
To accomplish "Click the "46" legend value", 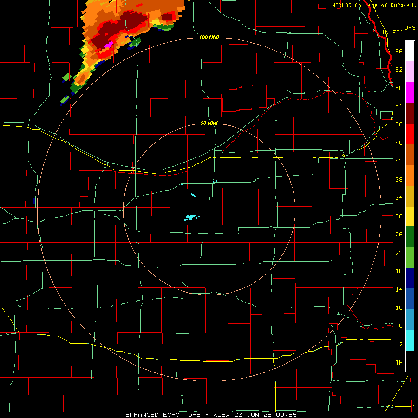I will pos(399,143).
